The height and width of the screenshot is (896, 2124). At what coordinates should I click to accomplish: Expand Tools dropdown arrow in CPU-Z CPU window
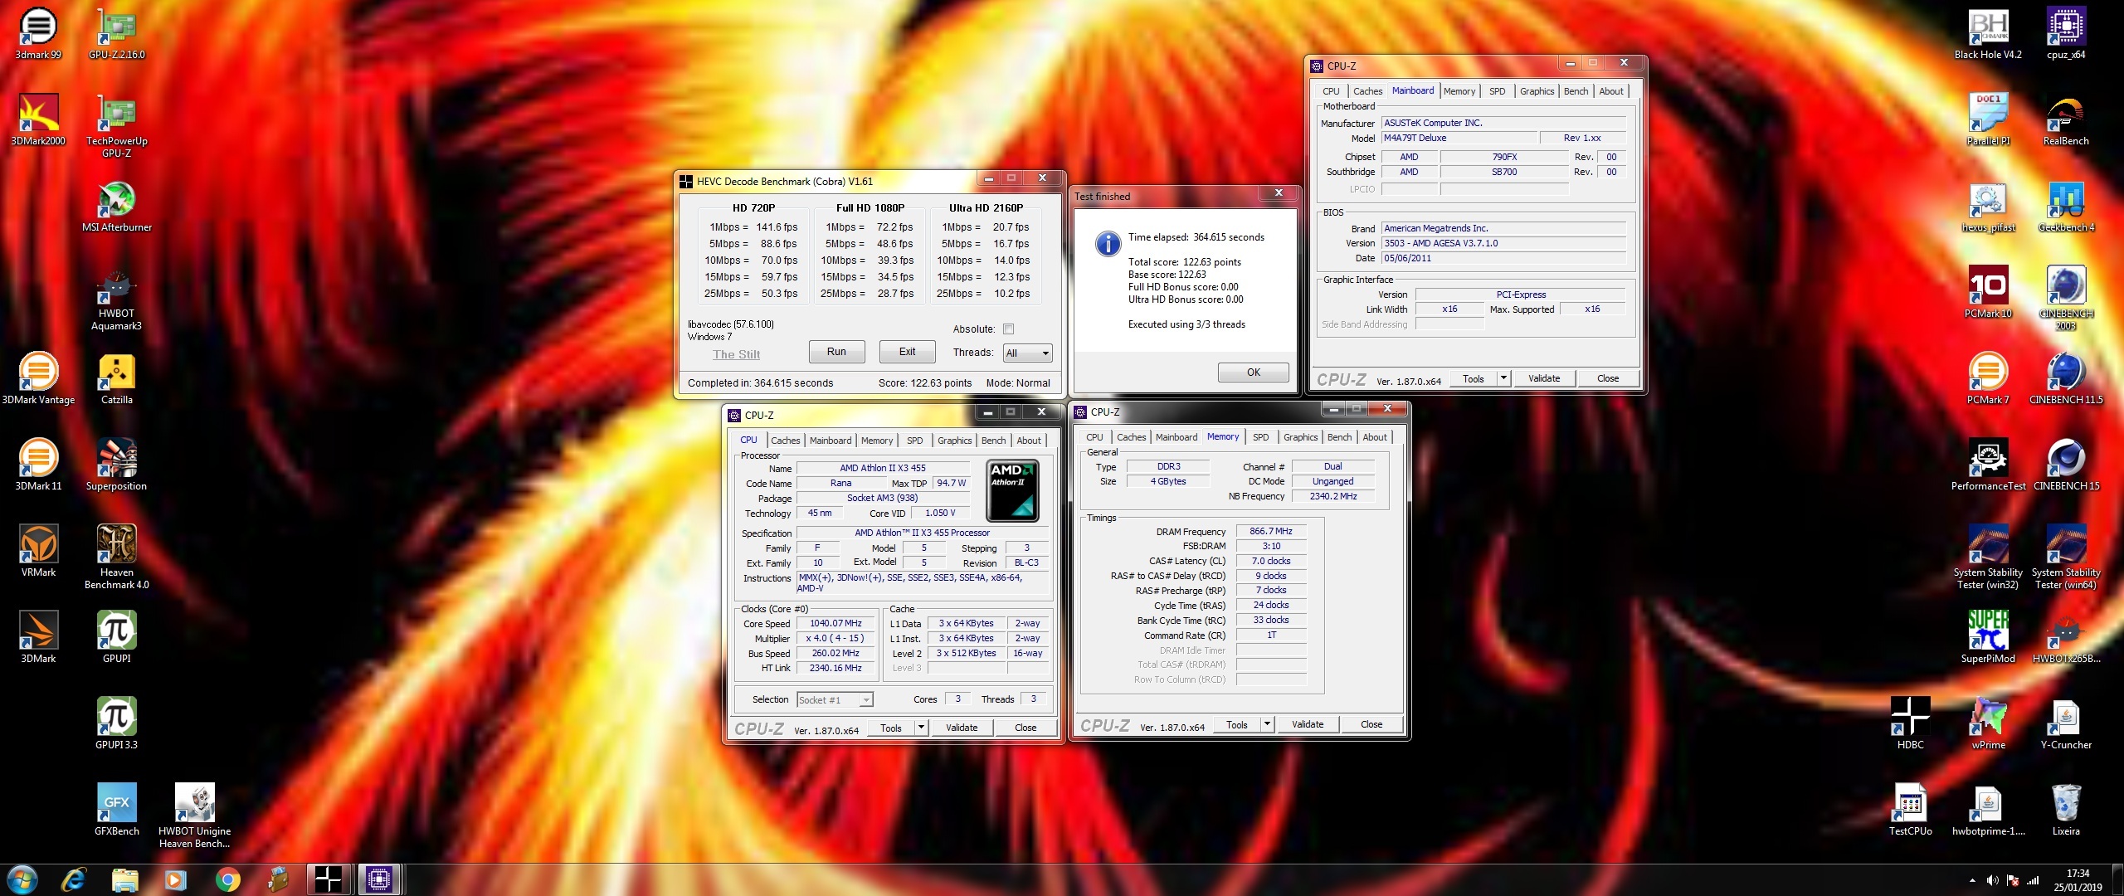click(x=920, y=728)
